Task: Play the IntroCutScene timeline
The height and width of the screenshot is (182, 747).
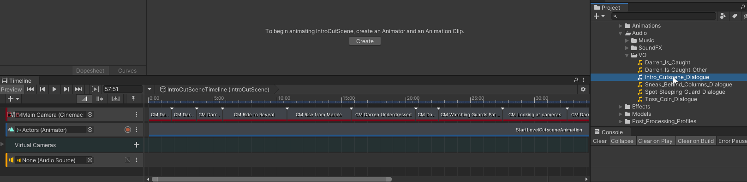Action: pos(54,89)
